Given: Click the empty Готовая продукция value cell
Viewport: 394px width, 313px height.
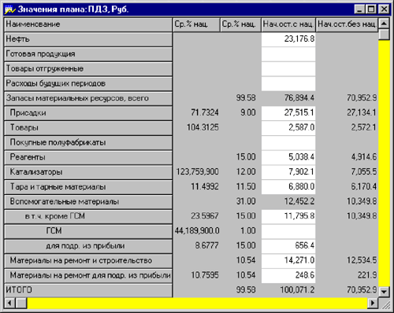Looking at the screenshot, I should point(288,54).
